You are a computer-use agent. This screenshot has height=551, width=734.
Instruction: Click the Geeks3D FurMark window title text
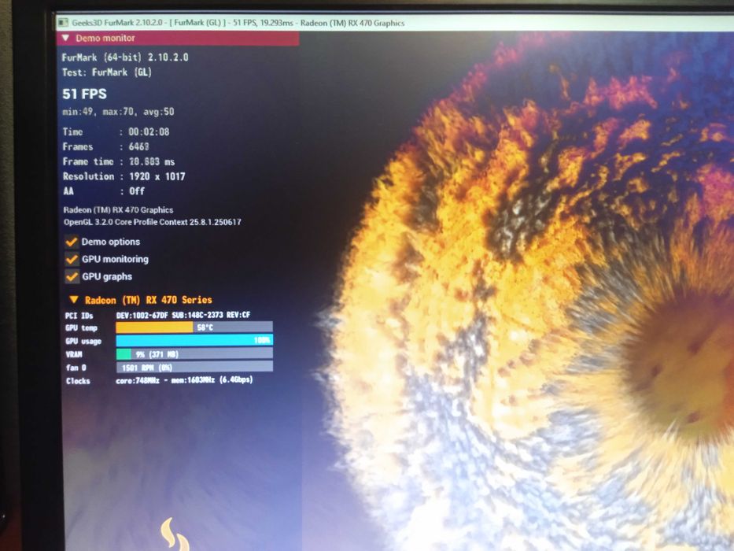[238, 23]
